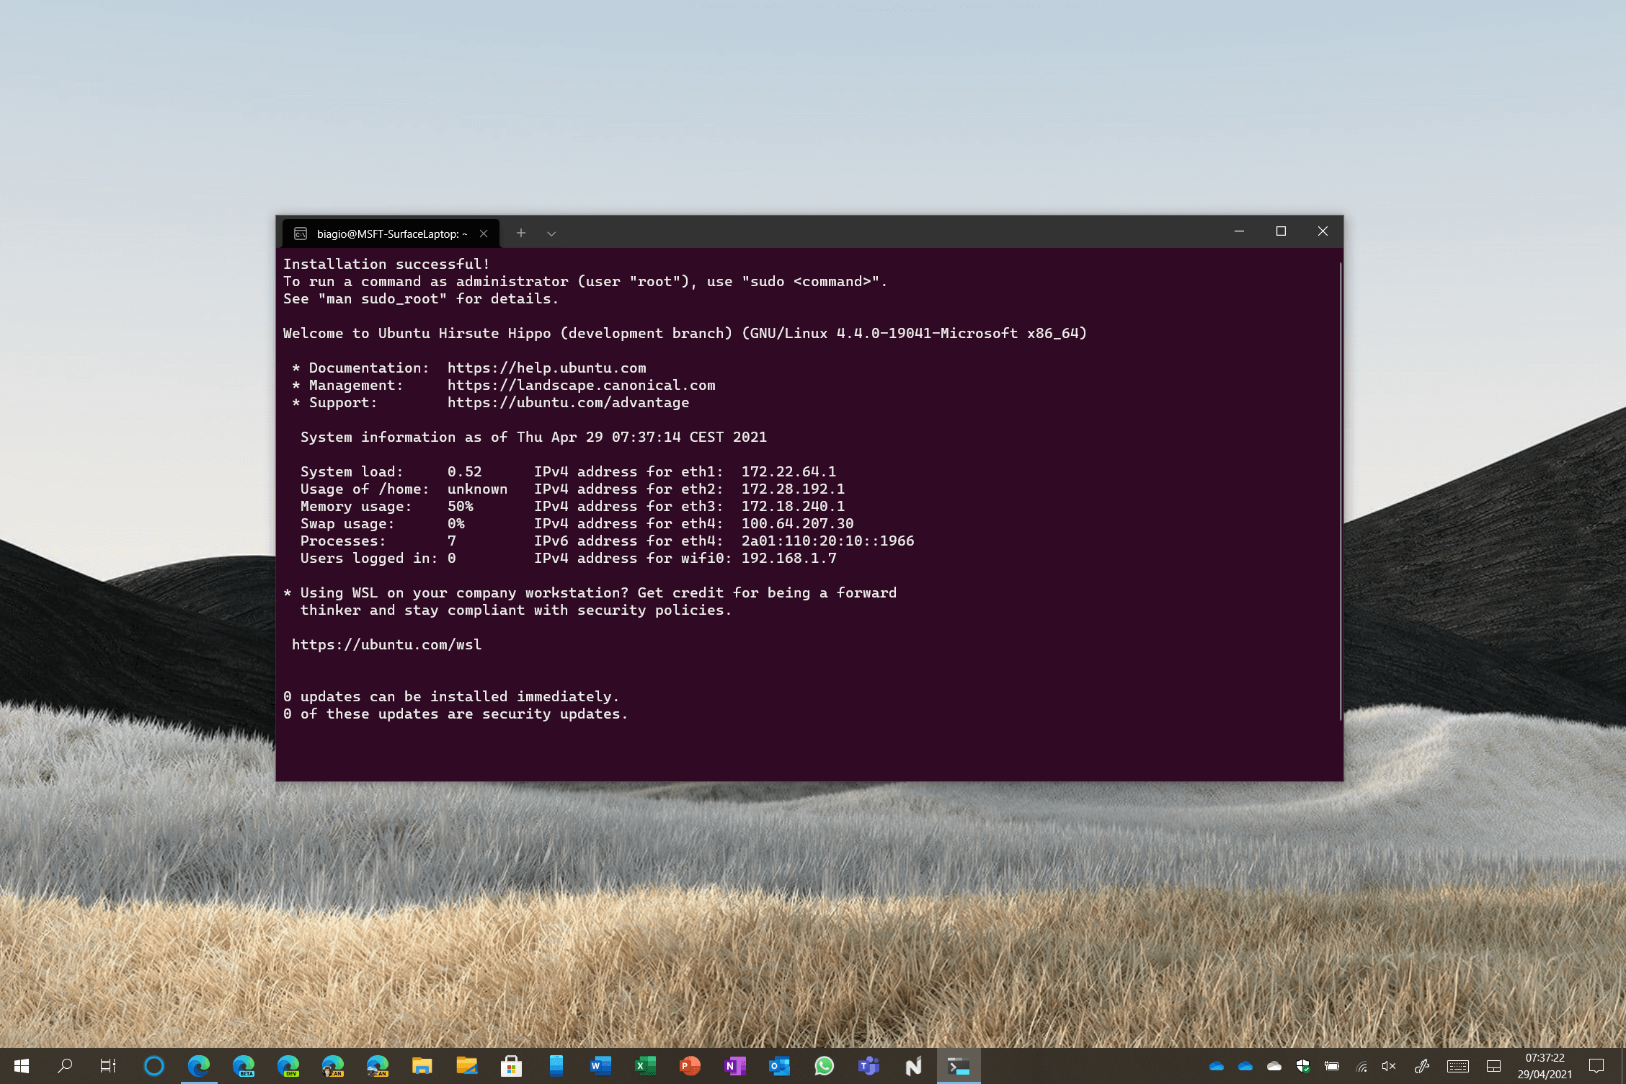1626x1084 pixels.
Task: Open Windows Ink Workspace pen icon
Action: click(1422, 1066)
